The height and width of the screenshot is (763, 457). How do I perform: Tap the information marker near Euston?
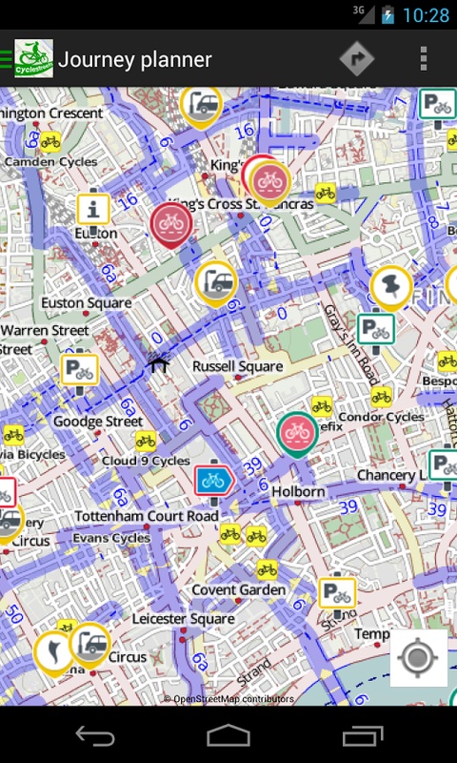(x=93, y=211)
